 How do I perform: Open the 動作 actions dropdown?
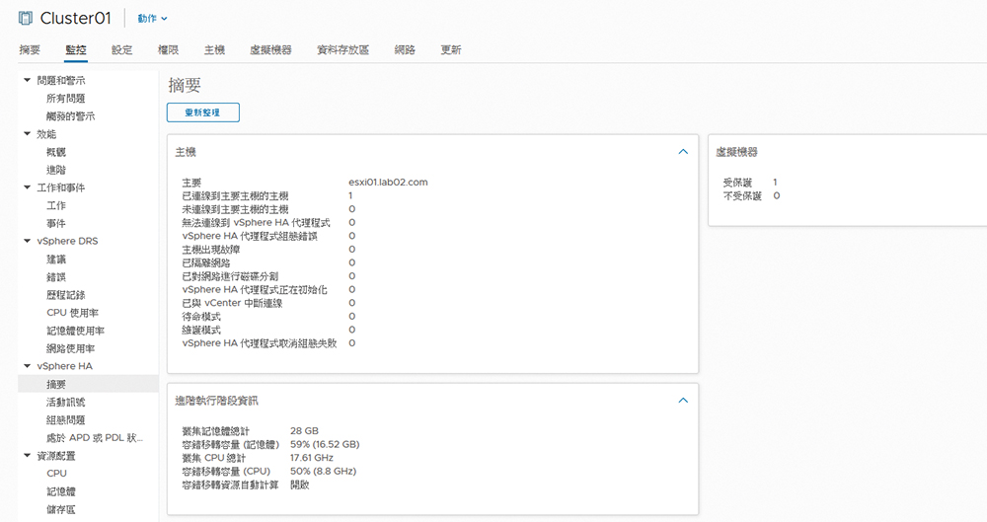(x=152, y=19)
